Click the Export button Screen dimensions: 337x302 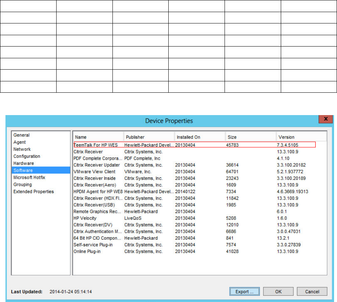click(x=244, y=292)
